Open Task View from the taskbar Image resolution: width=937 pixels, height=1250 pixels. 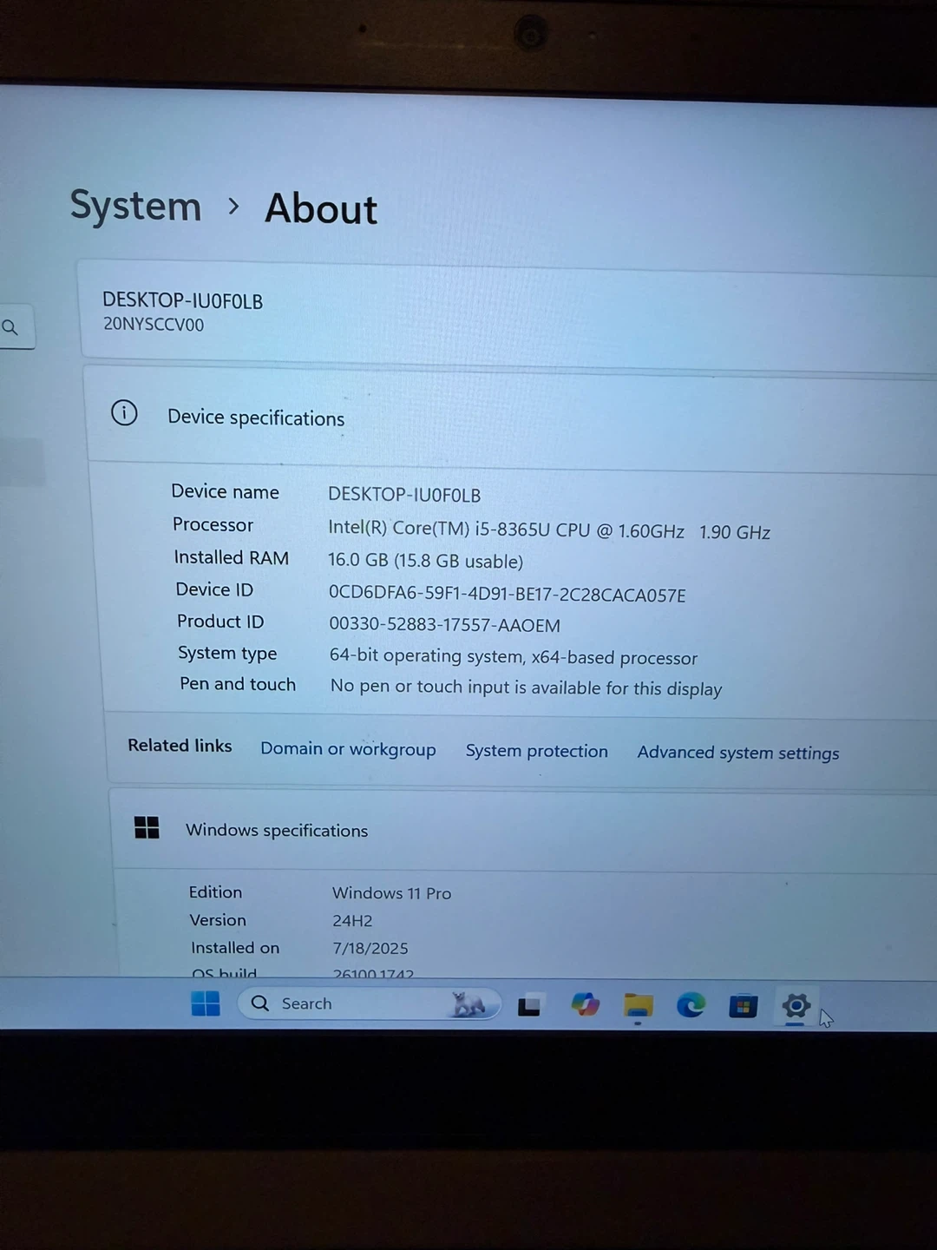coord(529,1005)
